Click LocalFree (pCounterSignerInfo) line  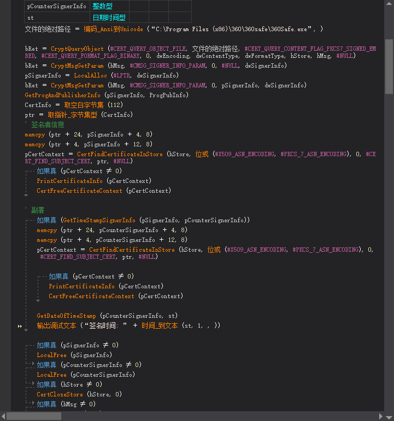pos(86,375)
